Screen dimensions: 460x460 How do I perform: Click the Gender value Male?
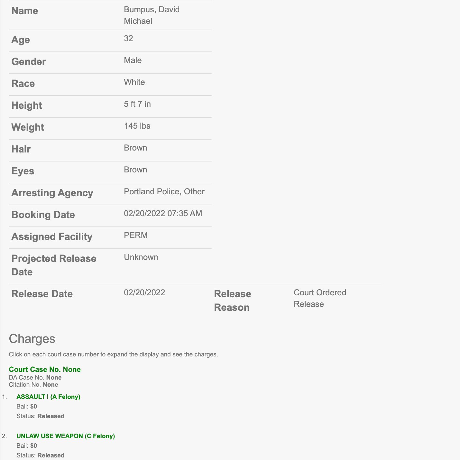tap(133, 60)
